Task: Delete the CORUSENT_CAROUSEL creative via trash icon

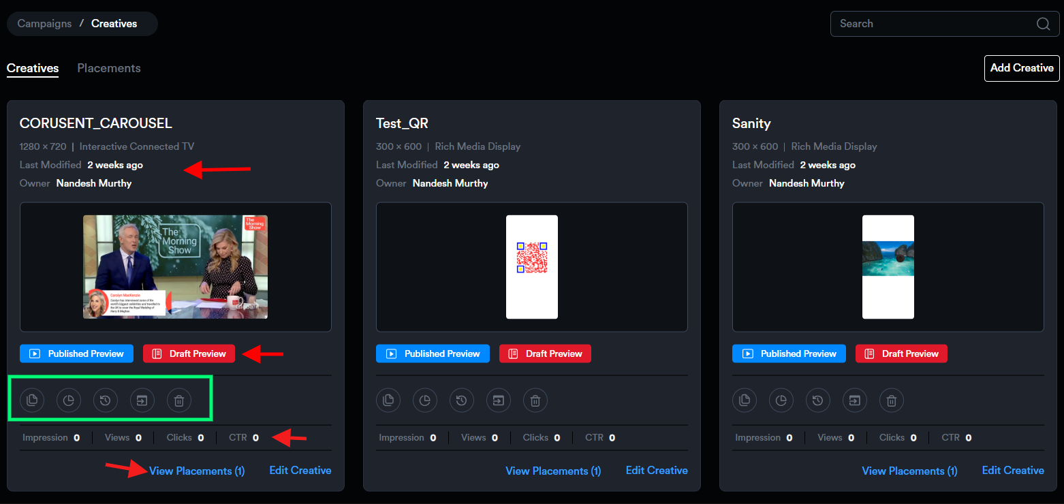Action: (179, 400)
